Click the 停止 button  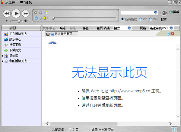pos(86,28)
